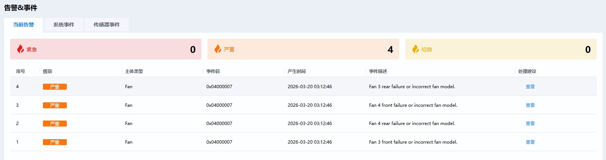Click the 处理建议 column header
Image resolution: width=606 pixels, height=160 pixels.
527,71
